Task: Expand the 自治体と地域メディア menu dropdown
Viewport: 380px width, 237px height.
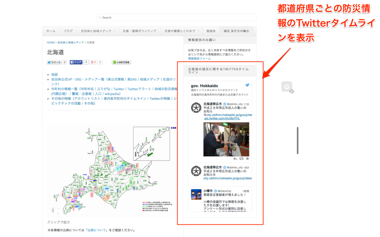Action: (115, 31)
